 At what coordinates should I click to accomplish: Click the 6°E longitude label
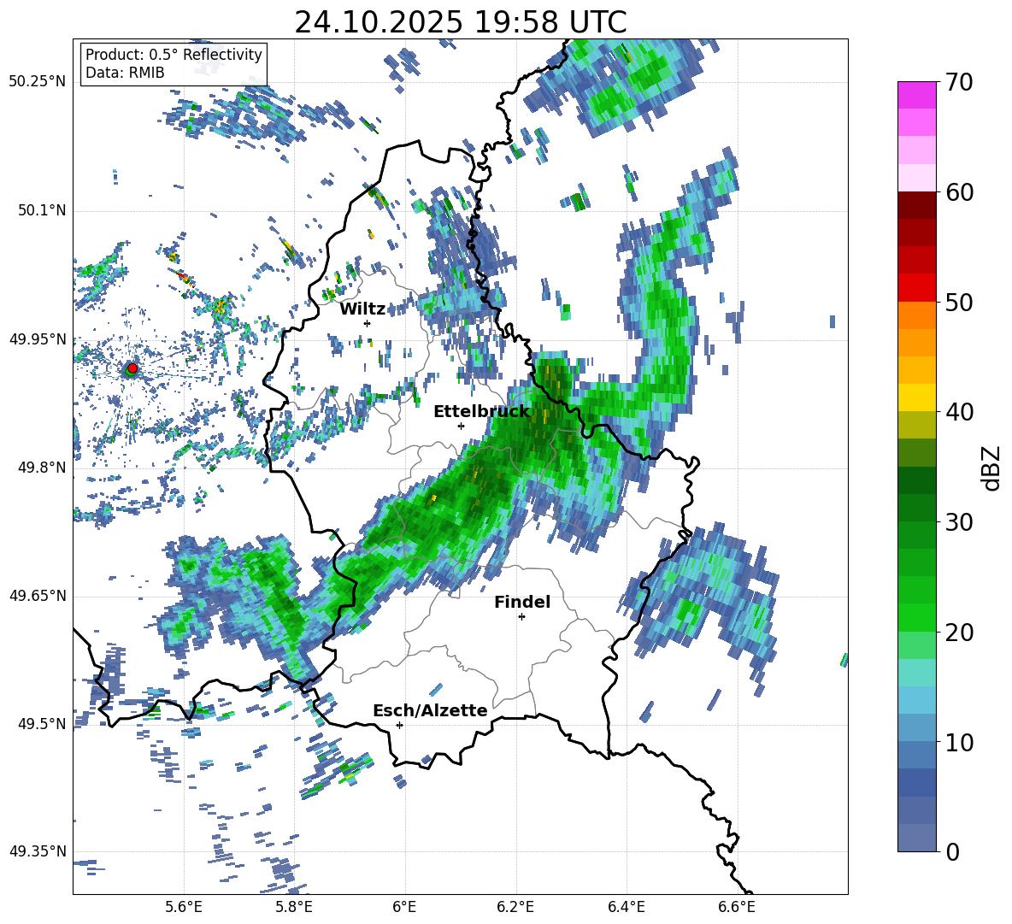point(404,907)
